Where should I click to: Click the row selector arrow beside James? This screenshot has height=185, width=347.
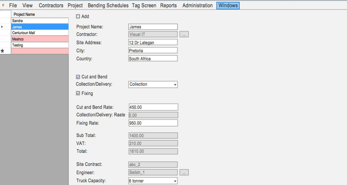(2, 27)
